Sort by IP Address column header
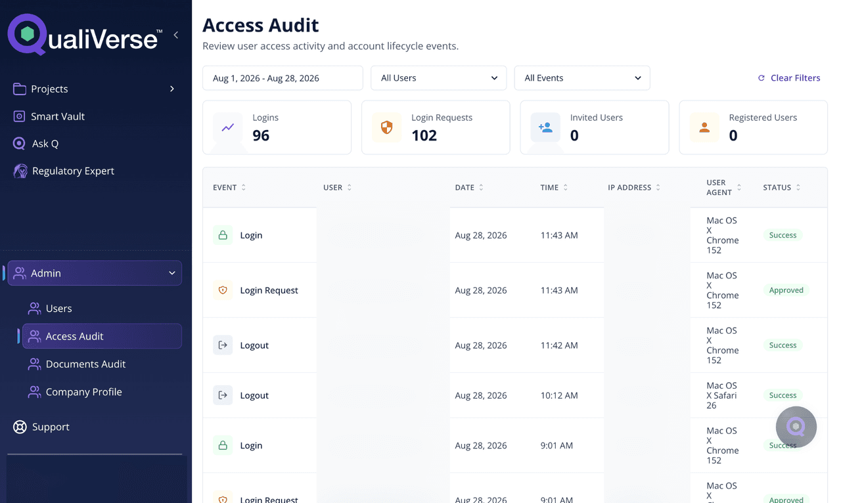 [x=634, y=188]
